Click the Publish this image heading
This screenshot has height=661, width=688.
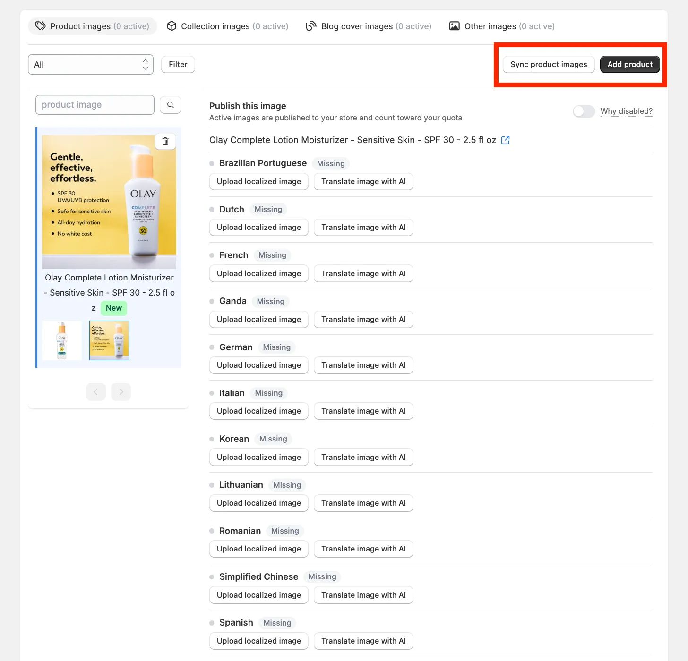point(248,106)
